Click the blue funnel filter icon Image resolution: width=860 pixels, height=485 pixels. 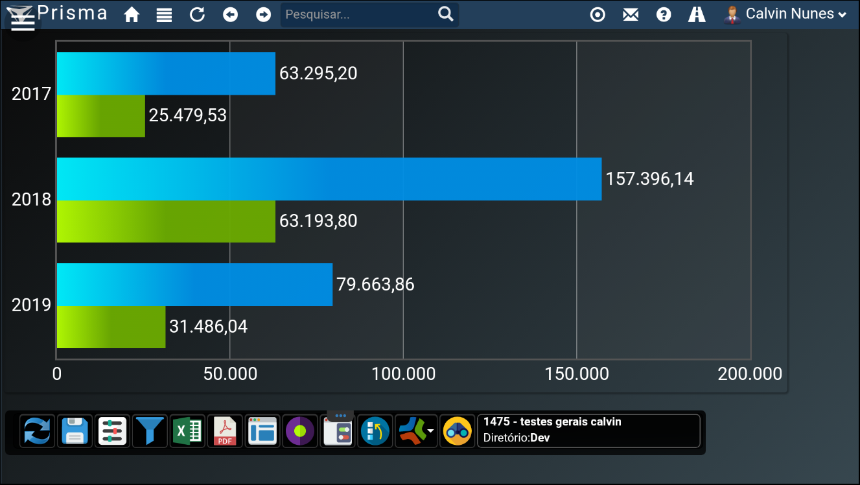150,431
